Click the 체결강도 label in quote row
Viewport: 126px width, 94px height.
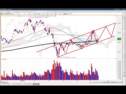click(65, 14)
